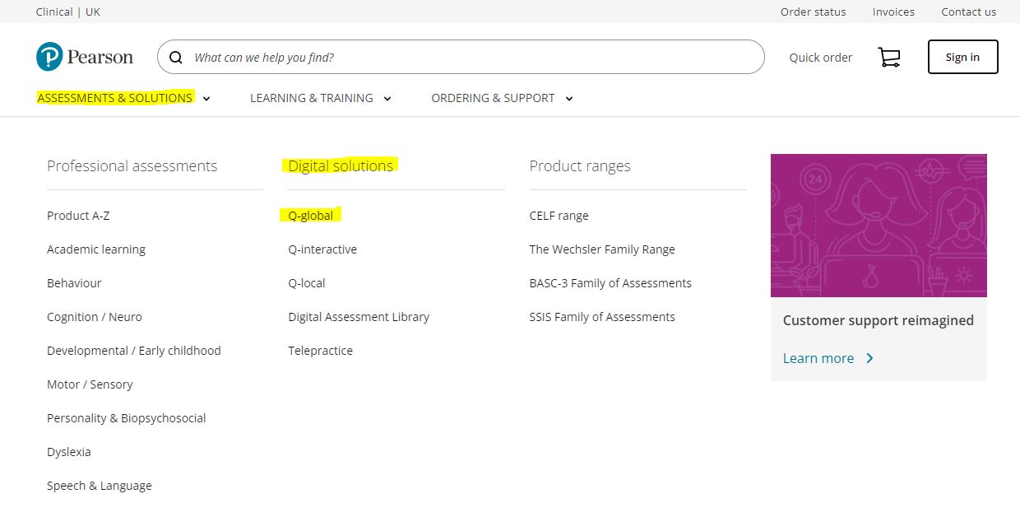1020x531 pixels.
Task: Select the CELF range product link
Action: click(x=559, y=215)
